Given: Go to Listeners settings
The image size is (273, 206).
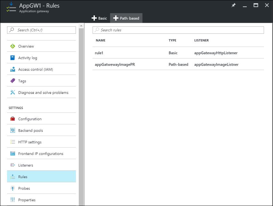Looking at the screenshot, I should [x=26, y=165].
